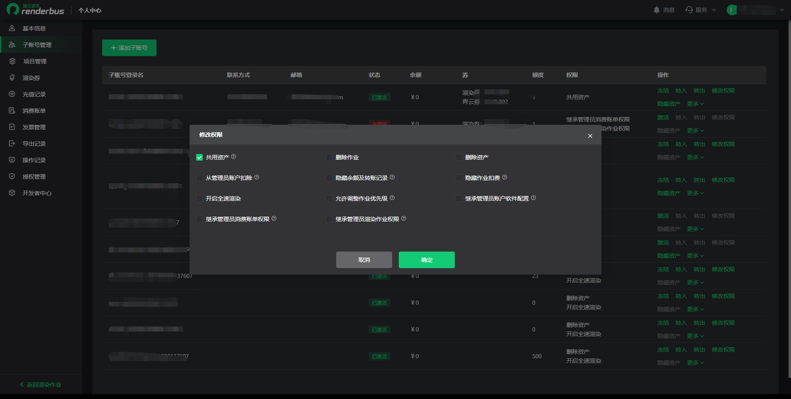Screen dimensions: 791x399
Task: Open 消费账单 in the sidebar
Action: click(x=41, y=110)
